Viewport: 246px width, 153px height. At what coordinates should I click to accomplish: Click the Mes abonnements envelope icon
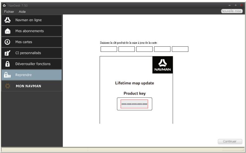[x=7, y=31]
